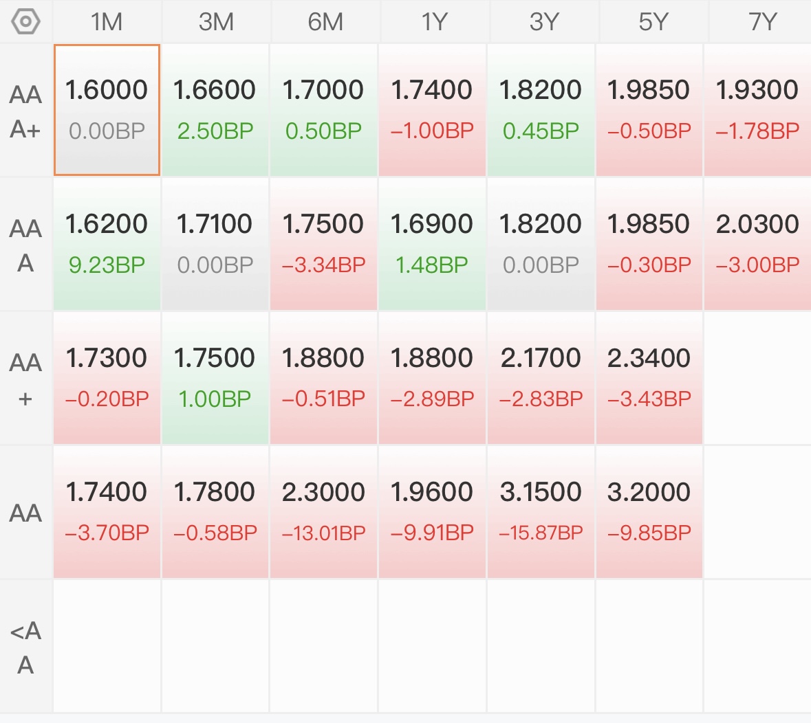
Task: Open the AA+ 3M cell with 1.00BP
Action: point(215,378)
